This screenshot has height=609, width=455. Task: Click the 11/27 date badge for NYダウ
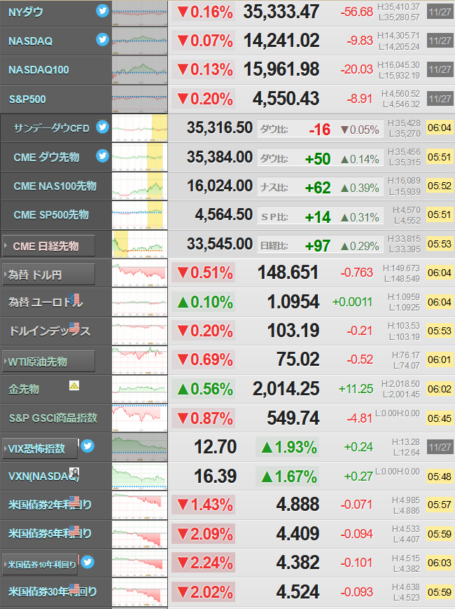tap(440, 12)
